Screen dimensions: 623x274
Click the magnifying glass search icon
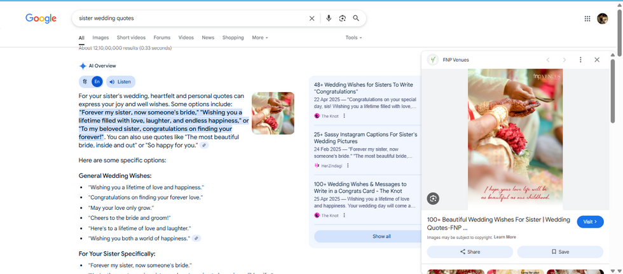356,18
